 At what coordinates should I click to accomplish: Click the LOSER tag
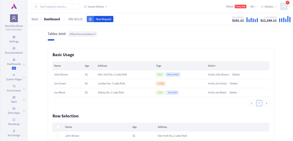coord(161,84)
